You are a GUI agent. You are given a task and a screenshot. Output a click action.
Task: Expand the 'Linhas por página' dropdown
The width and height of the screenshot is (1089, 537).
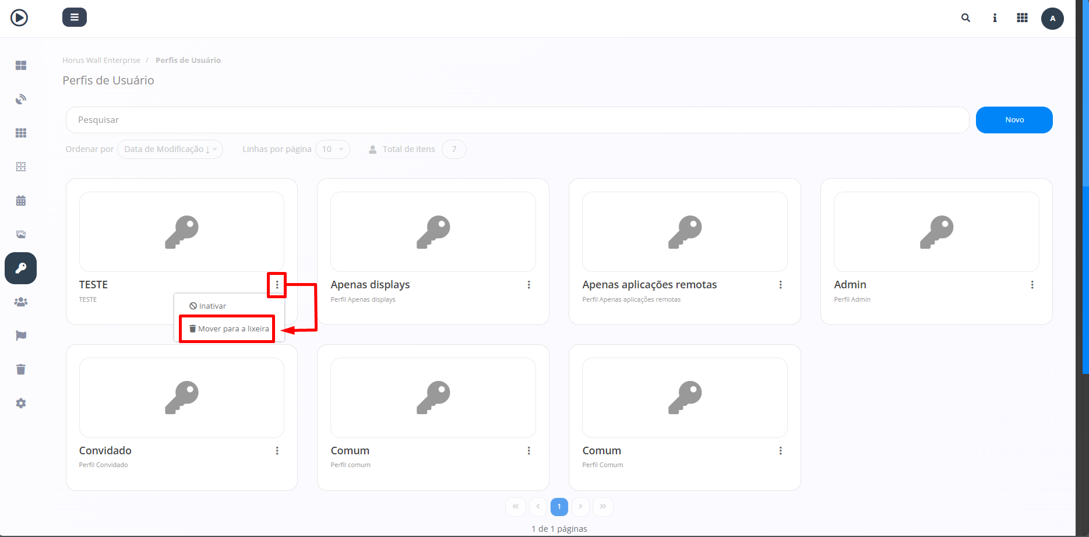click(333, 149)
